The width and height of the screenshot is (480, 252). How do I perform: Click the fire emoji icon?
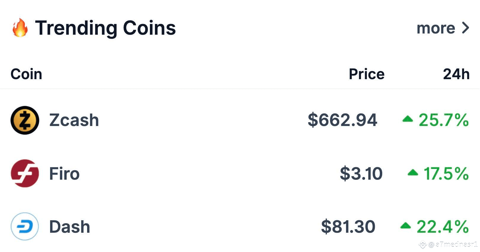tap(20, 28)
